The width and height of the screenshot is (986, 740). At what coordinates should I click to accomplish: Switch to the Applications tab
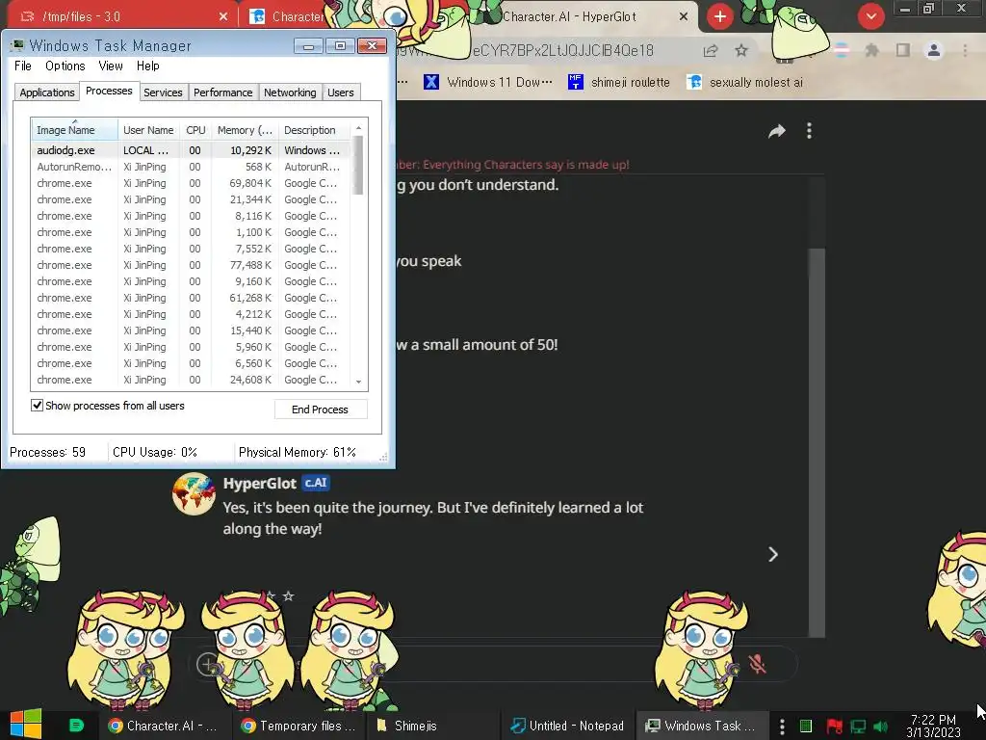[47, 92]
